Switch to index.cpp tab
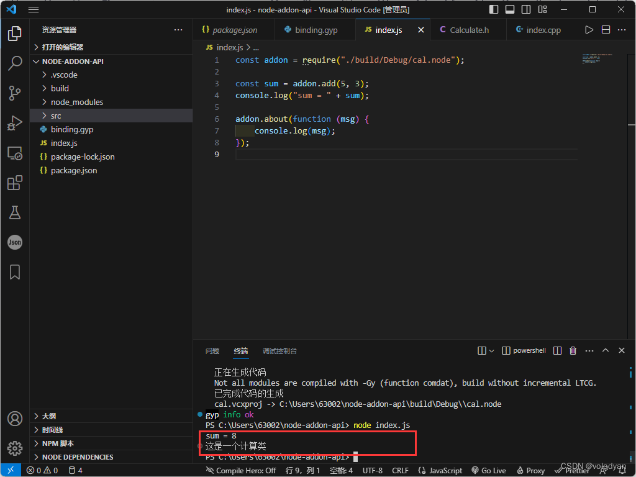Viewport: 636px width, 477px height. coord(543,30)
